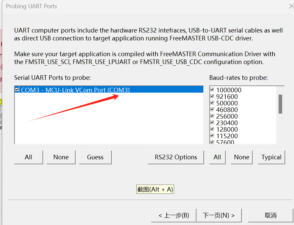Uncheck the 1000000 baud-rate checkbox
The image size is (294, 225).
(x=212, y=90)
